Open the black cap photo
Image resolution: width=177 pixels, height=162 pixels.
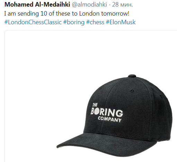tap(114, 115)
